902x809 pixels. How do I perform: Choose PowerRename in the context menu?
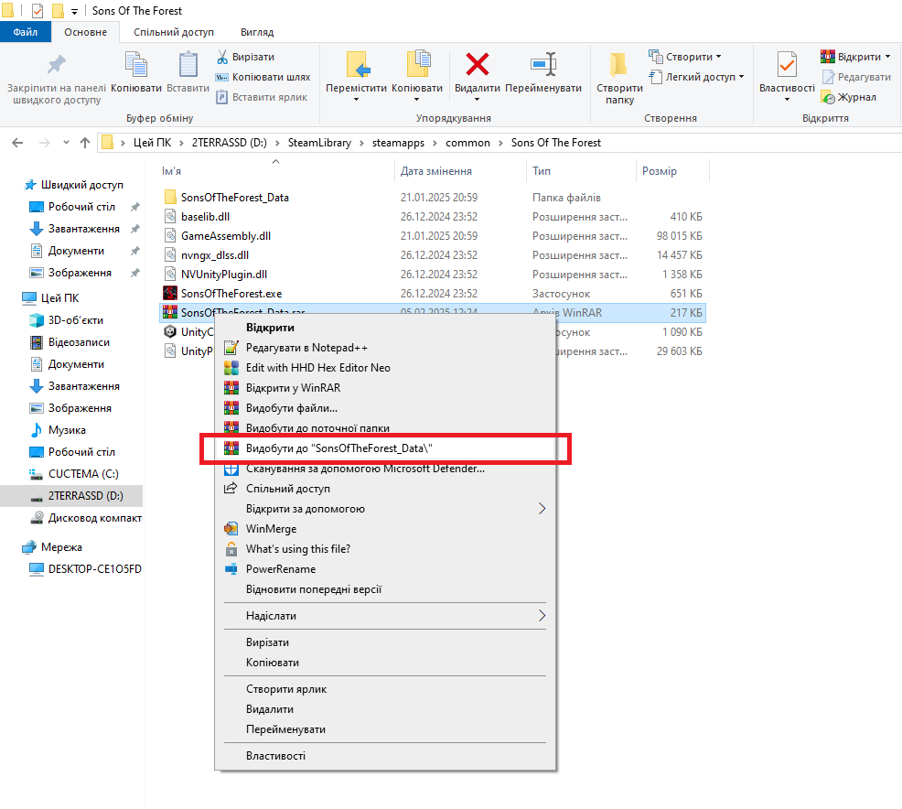[385, 569]
